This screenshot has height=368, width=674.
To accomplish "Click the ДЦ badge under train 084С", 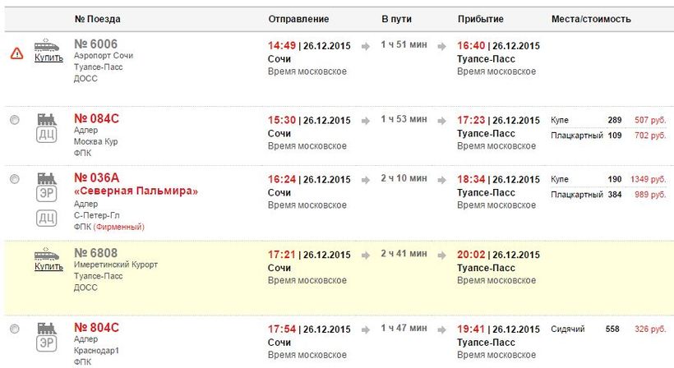I will tap(48, 135).
